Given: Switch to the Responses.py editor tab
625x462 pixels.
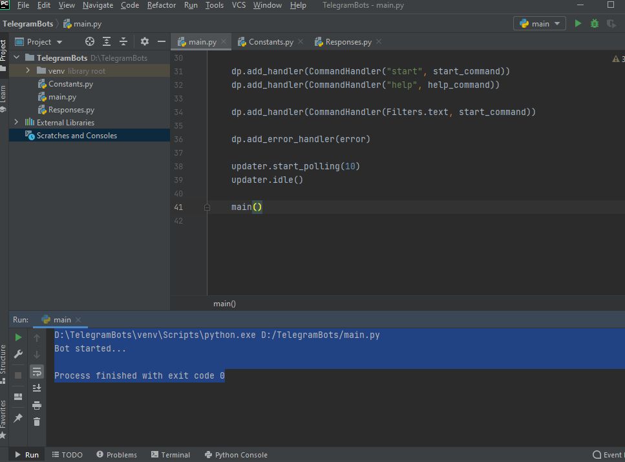Looking at the screenshot, I should tap(348, 42).
